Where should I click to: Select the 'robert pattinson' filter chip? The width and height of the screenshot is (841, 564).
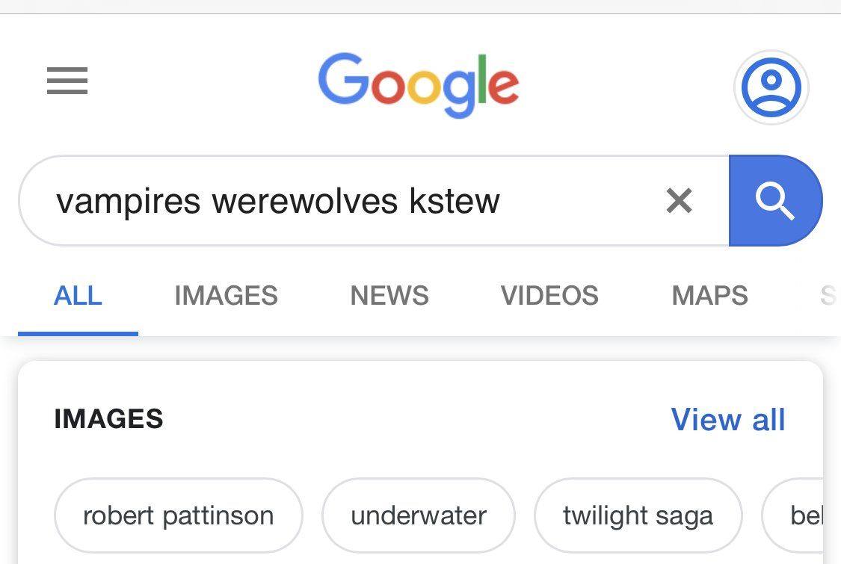178,515
